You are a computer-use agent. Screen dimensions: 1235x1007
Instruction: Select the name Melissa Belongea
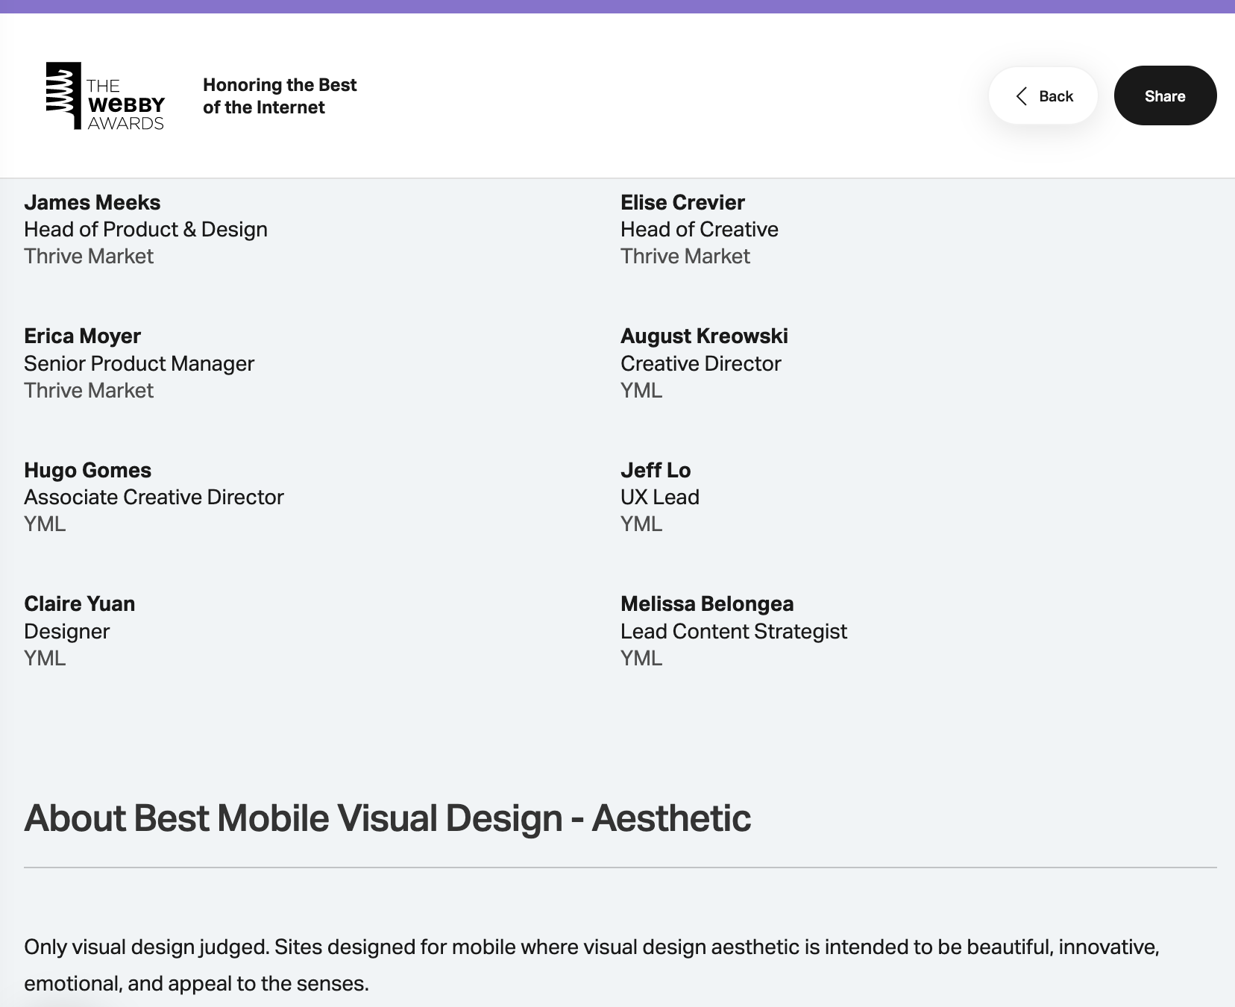[x=707, y=603]
